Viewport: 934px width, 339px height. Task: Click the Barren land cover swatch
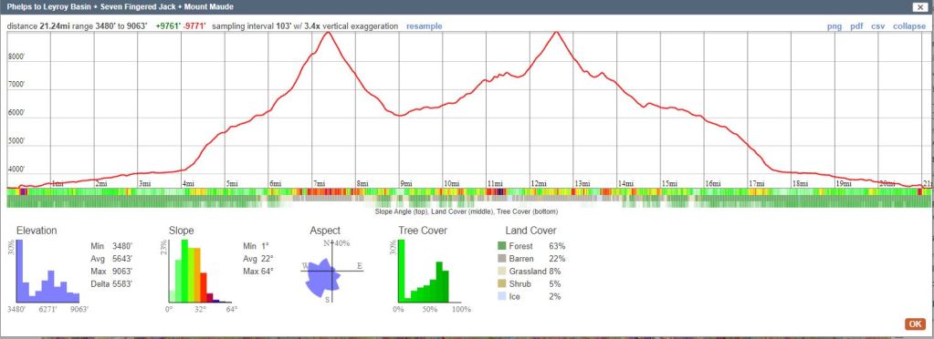[x=501, y=259]
